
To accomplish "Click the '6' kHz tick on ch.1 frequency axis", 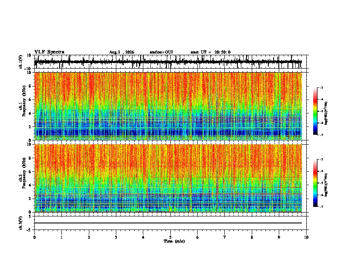I will pos(30,100).
